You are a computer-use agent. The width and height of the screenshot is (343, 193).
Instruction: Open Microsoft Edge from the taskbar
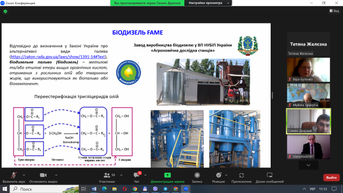click(x=105, y=189)
